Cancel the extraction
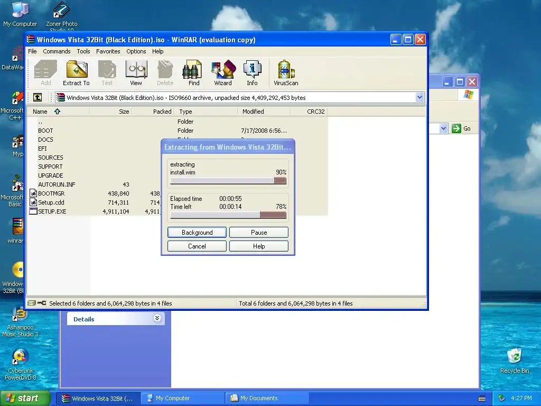The image size is (541, 406). pyautogui.click(x=197, y=246)
